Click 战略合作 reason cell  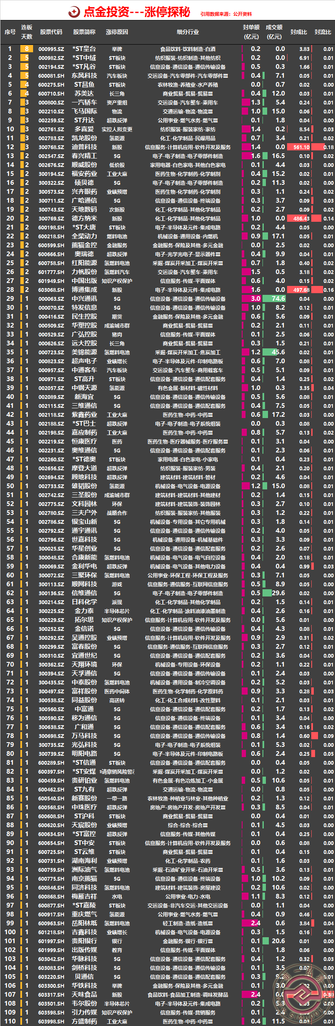117,513
